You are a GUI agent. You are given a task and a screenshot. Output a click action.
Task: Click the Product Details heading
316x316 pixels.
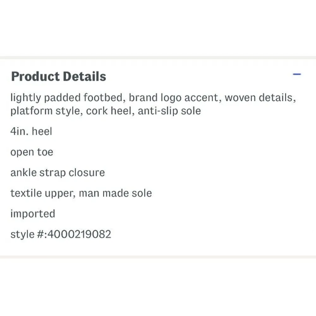point(58,77)
